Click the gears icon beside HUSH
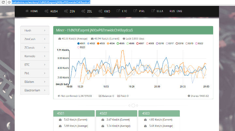The image size is (235, 131). [x=46, y=11]
